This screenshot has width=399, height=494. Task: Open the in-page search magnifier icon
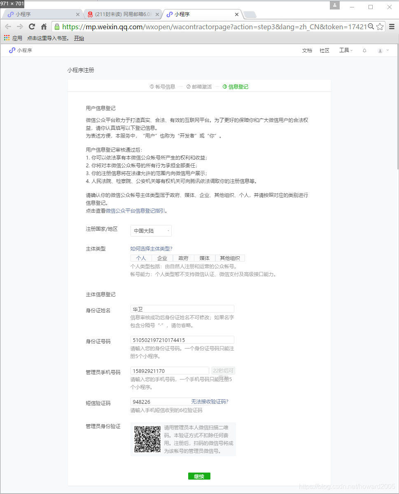tap(370, 26)
